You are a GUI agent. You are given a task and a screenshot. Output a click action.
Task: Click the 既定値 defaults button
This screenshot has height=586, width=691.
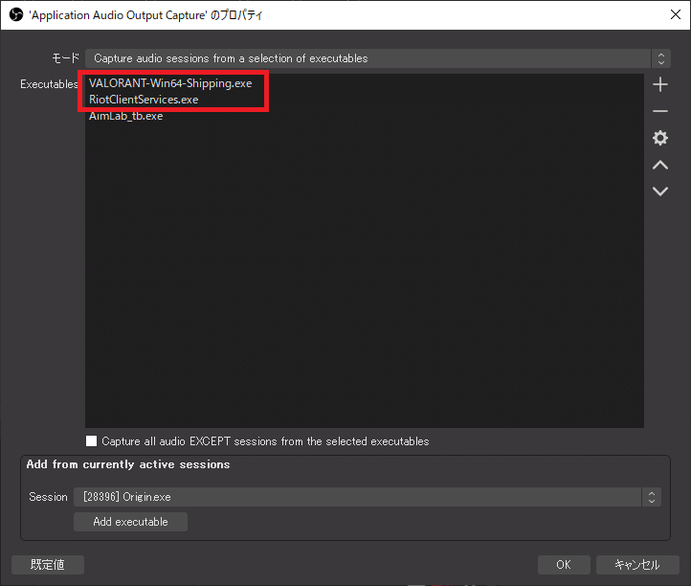tap(48, 565)
